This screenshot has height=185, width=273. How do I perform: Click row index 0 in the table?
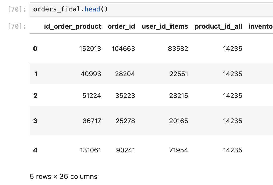35,49
